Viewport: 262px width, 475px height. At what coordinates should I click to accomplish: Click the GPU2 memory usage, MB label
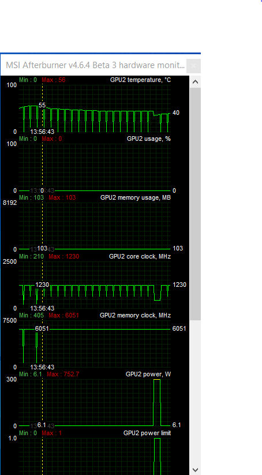point(136,198)
